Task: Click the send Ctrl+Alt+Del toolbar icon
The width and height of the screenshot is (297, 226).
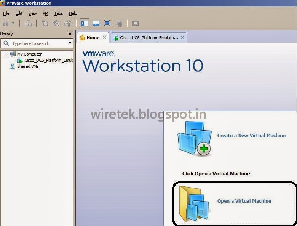Action: click(x=28, y=23)
